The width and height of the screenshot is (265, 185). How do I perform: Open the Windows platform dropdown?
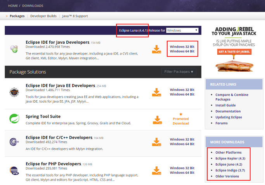click(182, 30)
